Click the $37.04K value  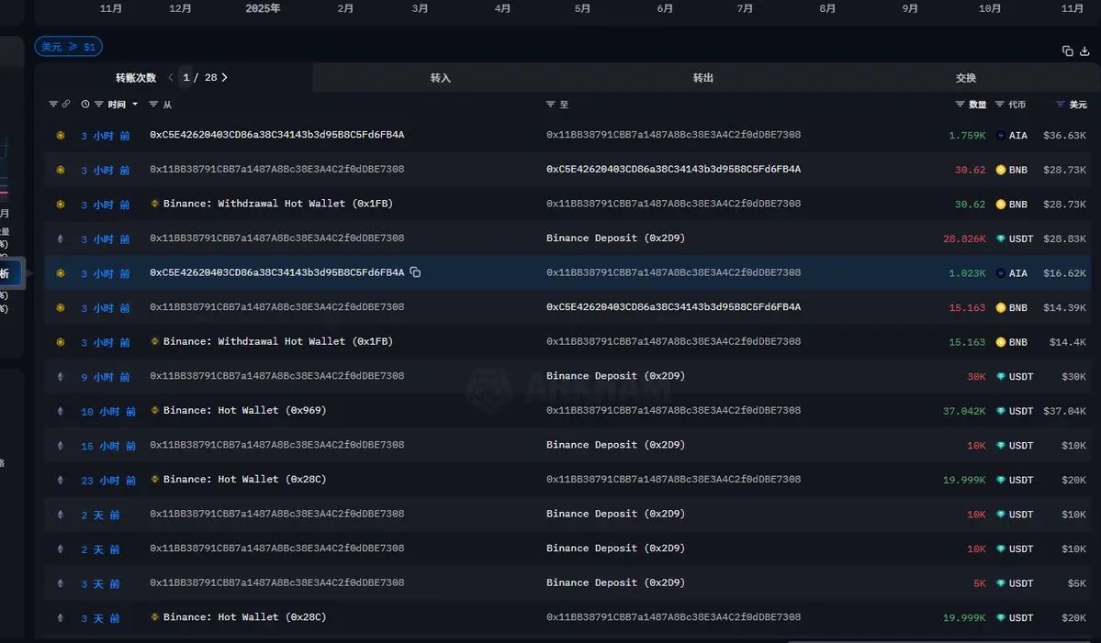pos(1064,411)
